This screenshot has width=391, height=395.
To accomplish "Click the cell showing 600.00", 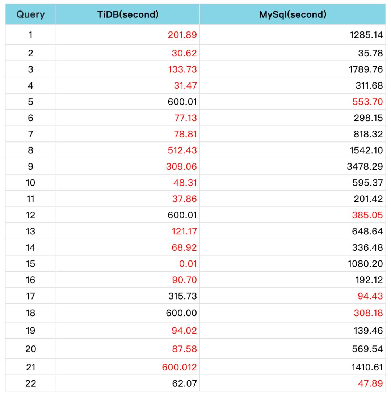I will tap(182, 313).
